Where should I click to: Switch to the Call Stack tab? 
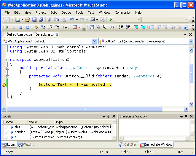[129, 145]
